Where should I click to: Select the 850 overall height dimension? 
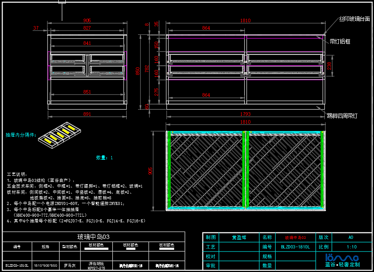point(138,70)
